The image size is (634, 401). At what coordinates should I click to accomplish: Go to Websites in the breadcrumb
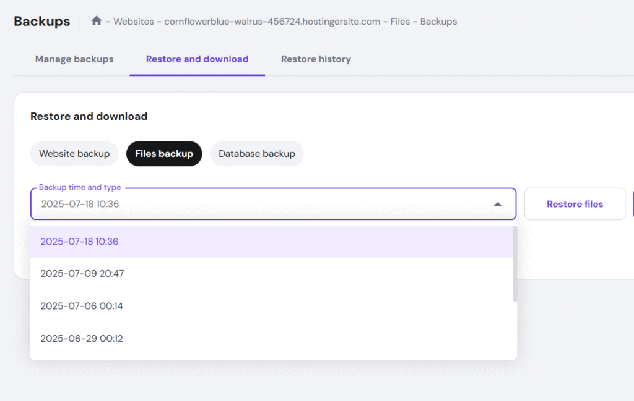click(x=134, y=22)
